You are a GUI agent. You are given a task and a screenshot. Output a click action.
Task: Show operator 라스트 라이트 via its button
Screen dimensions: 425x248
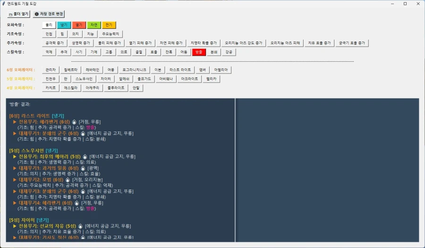180,70
